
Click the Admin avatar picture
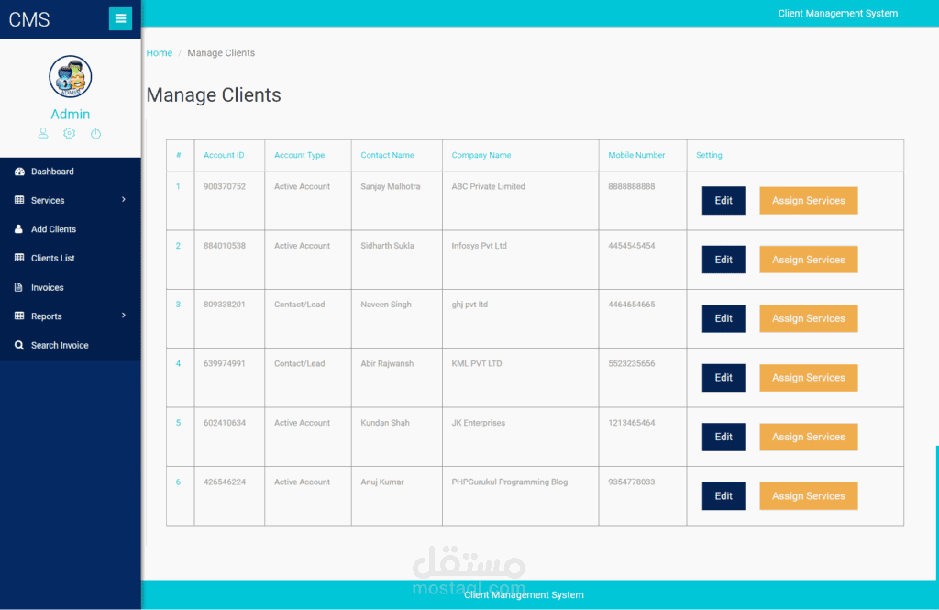[71, 77]
